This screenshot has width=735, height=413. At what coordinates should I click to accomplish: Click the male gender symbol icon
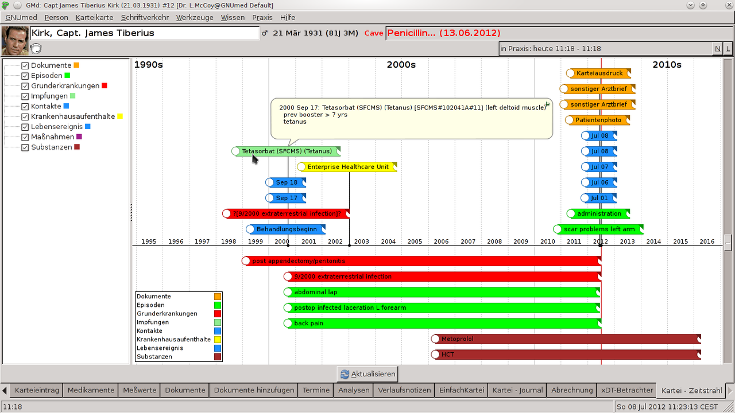tap(265, 33)
